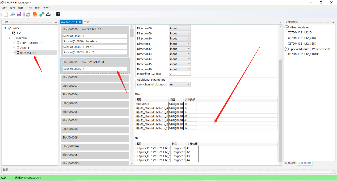
Task: Select GXPI-DI8DO8-E-1 in the slave list
Action: (31, 43)
